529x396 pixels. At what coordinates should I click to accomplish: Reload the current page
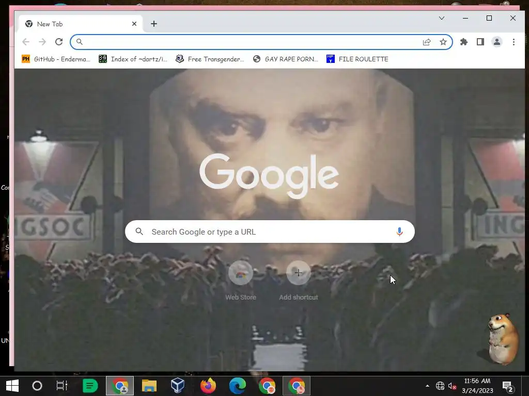tap(59, 42)
